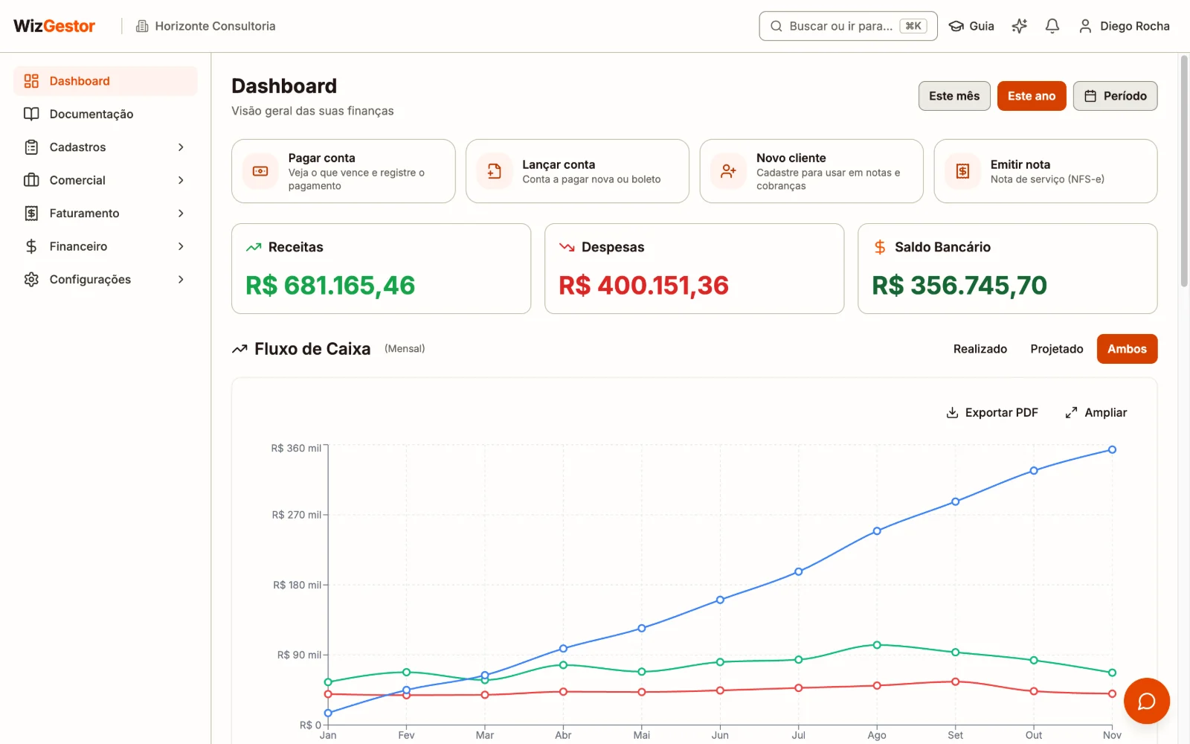
Task: Expand the Configurações submenu chevron
Action: point(181,280)
